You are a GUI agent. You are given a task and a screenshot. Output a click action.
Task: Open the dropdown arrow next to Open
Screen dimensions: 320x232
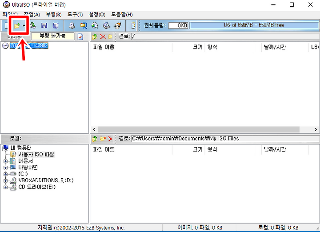pyautogui.click(x=24, y=26)
